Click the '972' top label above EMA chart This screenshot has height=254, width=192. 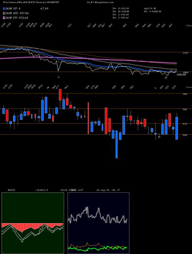pos(70,26)
